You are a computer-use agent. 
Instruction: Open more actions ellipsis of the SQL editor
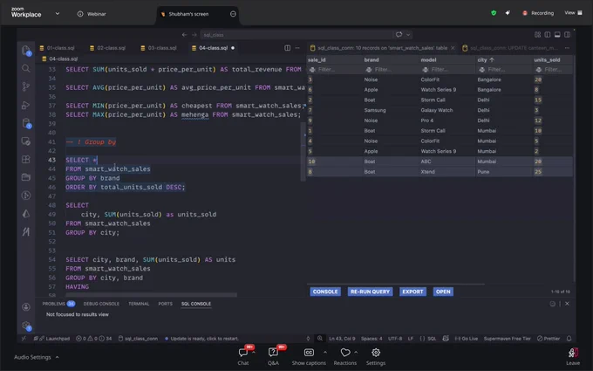click(x=297, y=48)
